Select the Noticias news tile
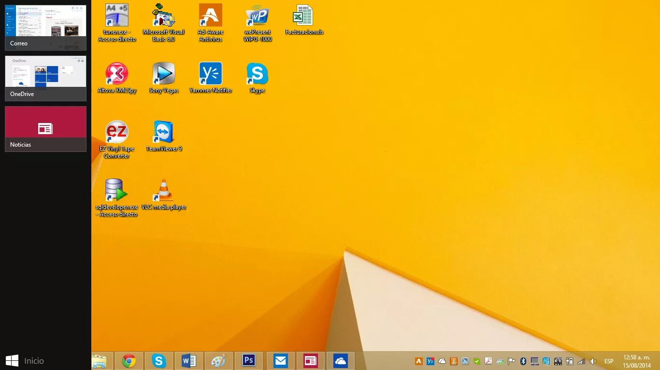 [45, 128]
